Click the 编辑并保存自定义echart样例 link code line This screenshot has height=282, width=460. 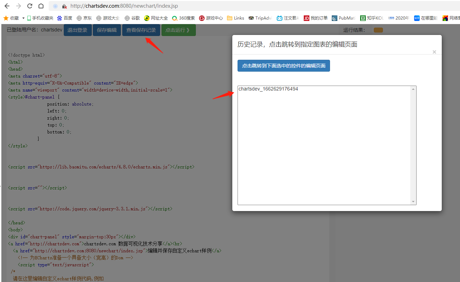tap(117, 251)
